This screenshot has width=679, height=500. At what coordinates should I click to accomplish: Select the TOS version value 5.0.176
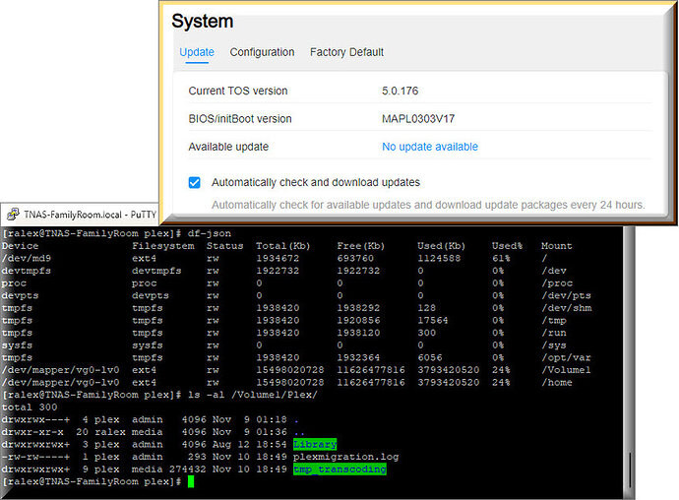pos(400,91)
